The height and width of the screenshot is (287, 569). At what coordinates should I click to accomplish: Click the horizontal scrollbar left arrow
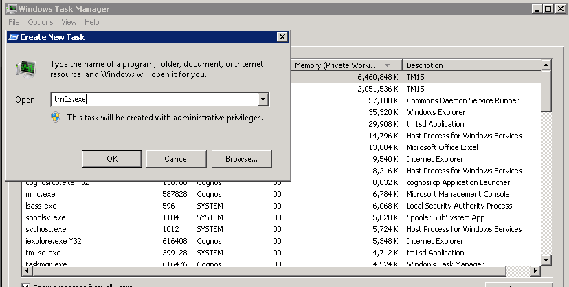coord(27,270)
